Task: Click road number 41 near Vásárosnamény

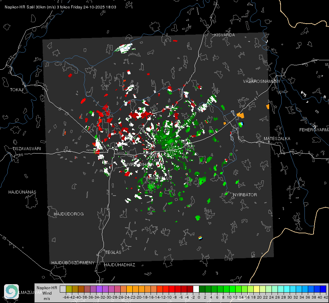Action: [x=256, y=98]
